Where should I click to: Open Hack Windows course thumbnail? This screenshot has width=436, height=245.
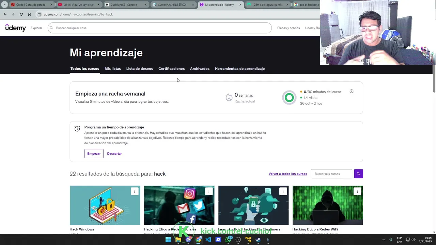(105, 205)
